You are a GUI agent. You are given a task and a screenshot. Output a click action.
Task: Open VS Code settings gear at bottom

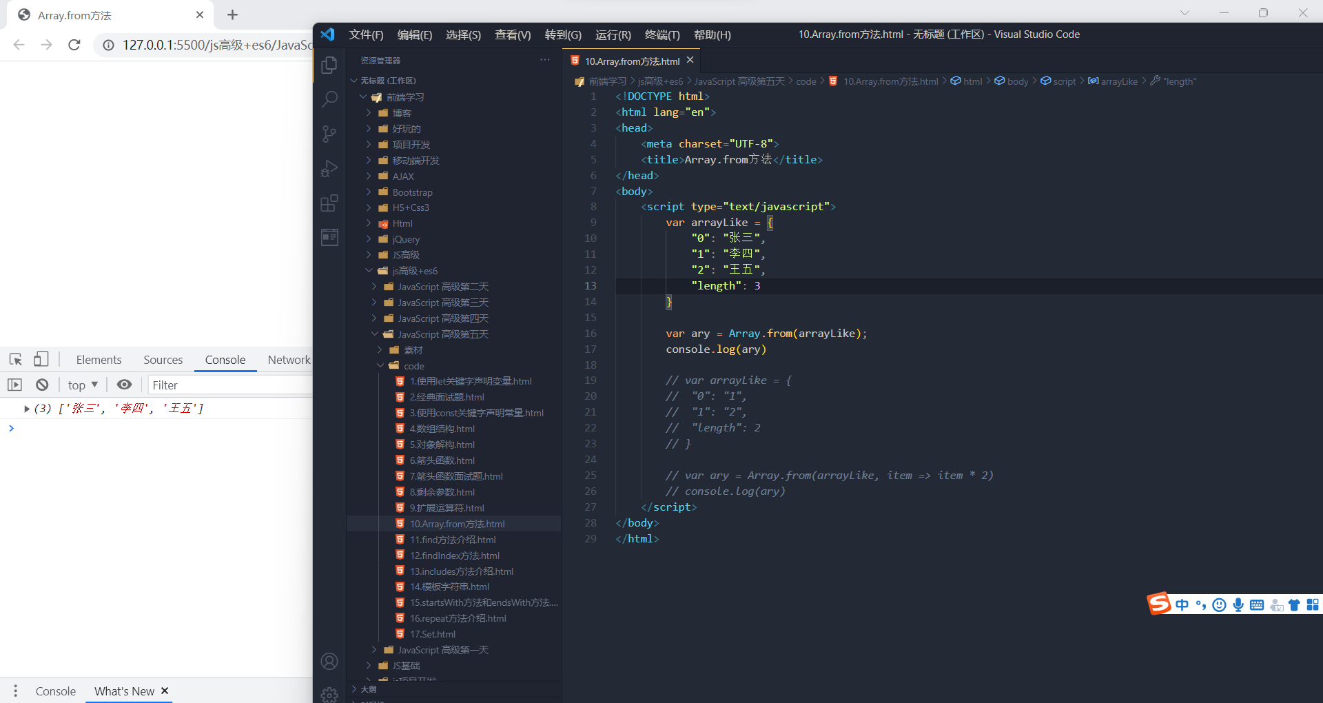(x=329, y=695)
